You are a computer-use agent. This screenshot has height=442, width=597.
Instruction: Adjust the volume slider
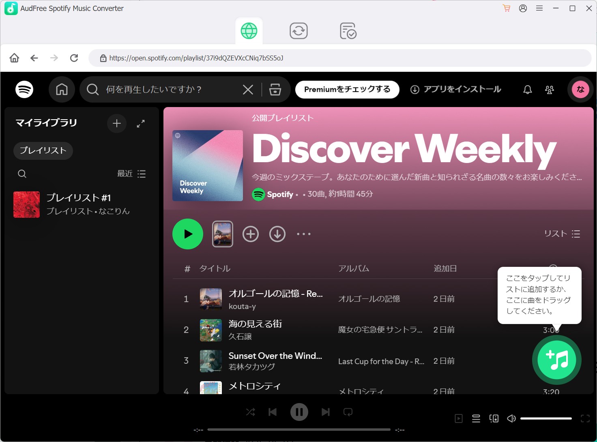(546, 418)
